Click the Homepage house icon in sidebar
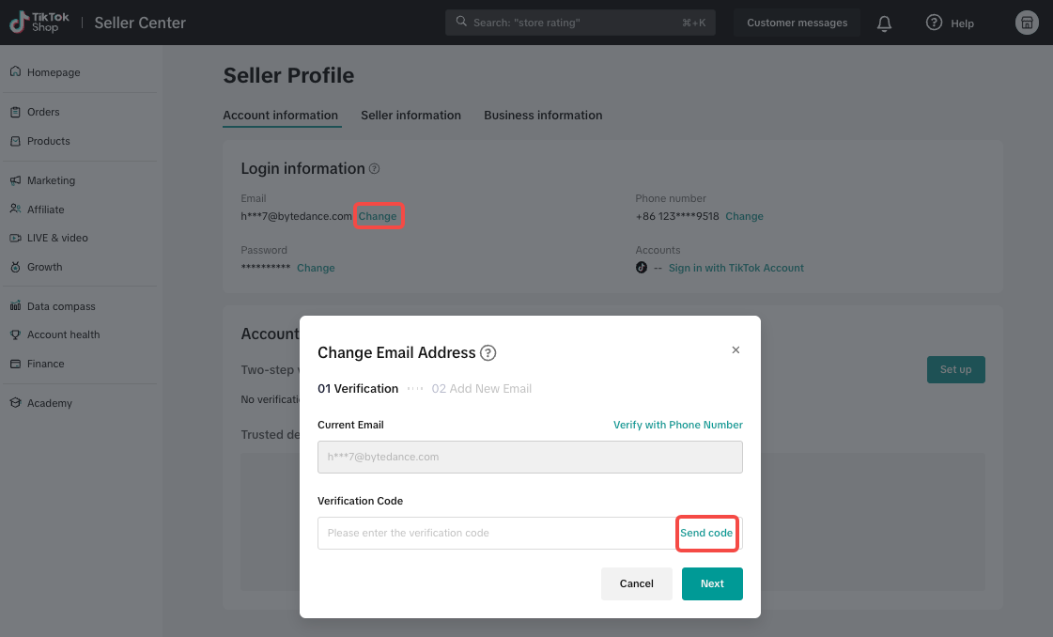Screen dimensions: 1053x637 [x=15, y=72]
